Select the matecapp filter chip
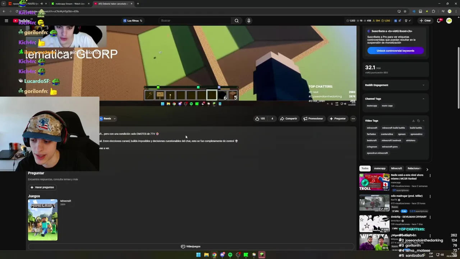This screenshot has height=259, width=460. pos(379,168)
